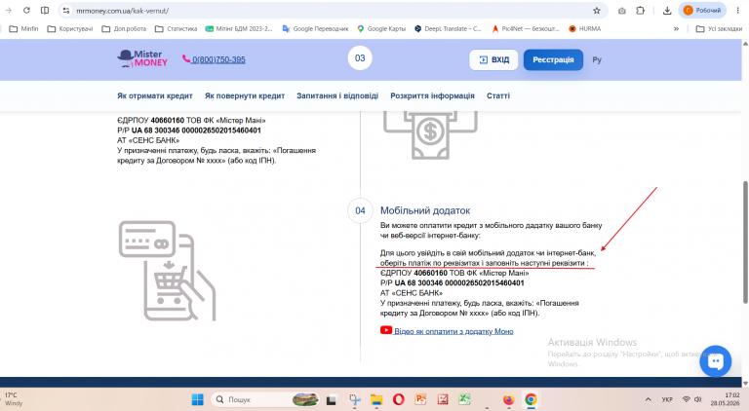Open the weather widget 17°C Windy

click(x=15, y=399)
